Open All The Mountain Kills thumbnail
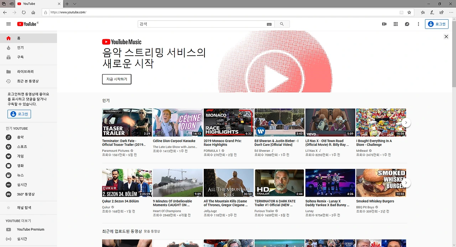456x247 pixels. tap(228, 183)
